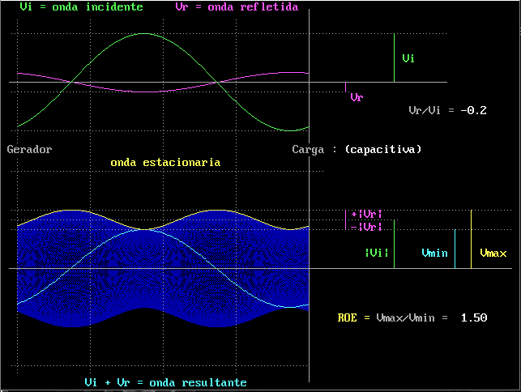521x392 pixels.
Task: Click the cyan resultant wave peak
Action: coord(144,229)
